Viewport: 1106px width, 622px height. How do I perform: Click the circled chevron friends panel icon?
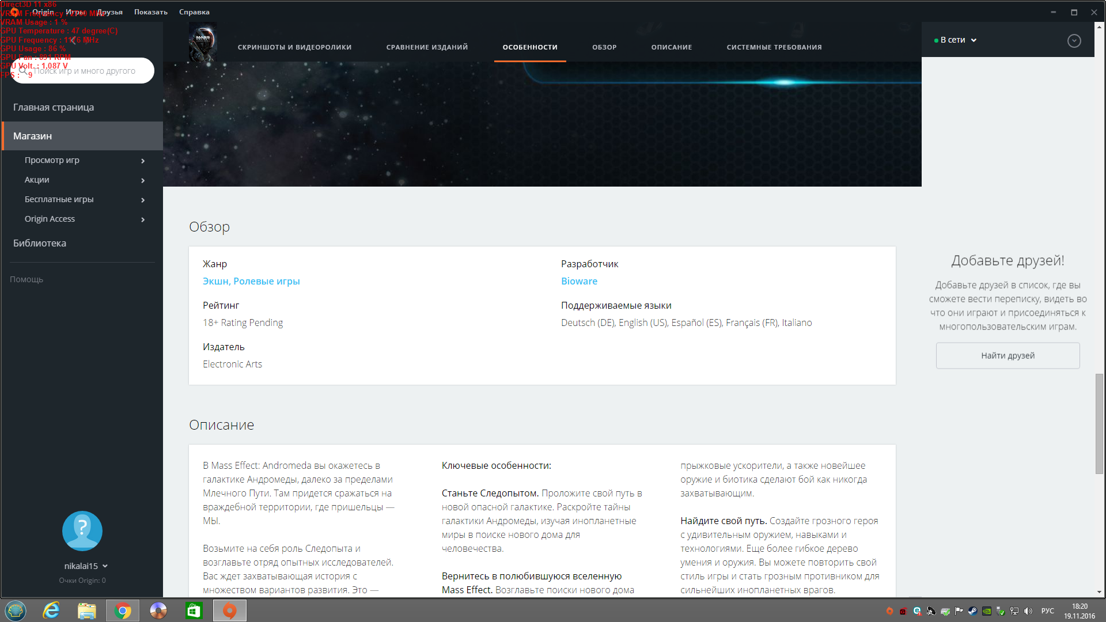(1074, 41)
